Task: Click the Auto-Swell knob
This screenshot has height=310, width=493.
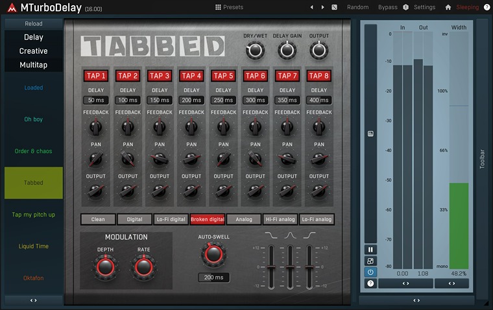Action: click(x=213, y=254)
